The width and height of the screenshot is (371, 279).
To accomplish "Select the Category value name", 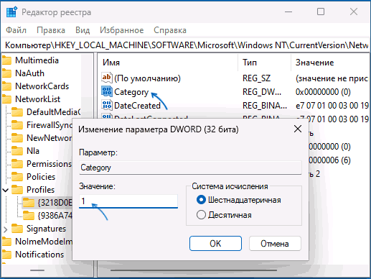I will pos(131,92).
